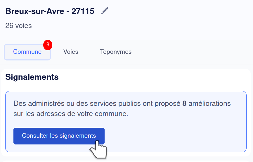The image size is (253, 162).
Task: Go to the Toponymes tab
Action: pyautogui.click(x=116, y=52)
